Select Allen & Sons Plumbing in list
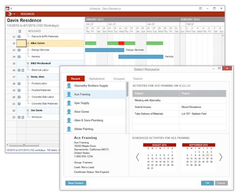The image size is (239, 195). [95, 120]
